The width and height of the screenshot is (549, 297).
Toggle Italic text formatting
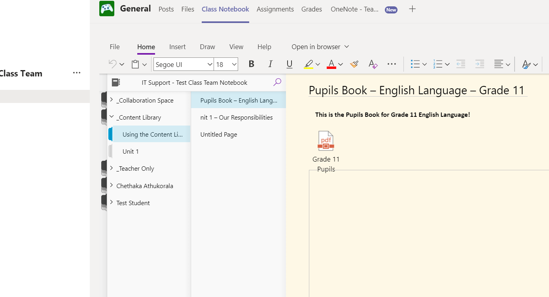click(x=270, y=64)
